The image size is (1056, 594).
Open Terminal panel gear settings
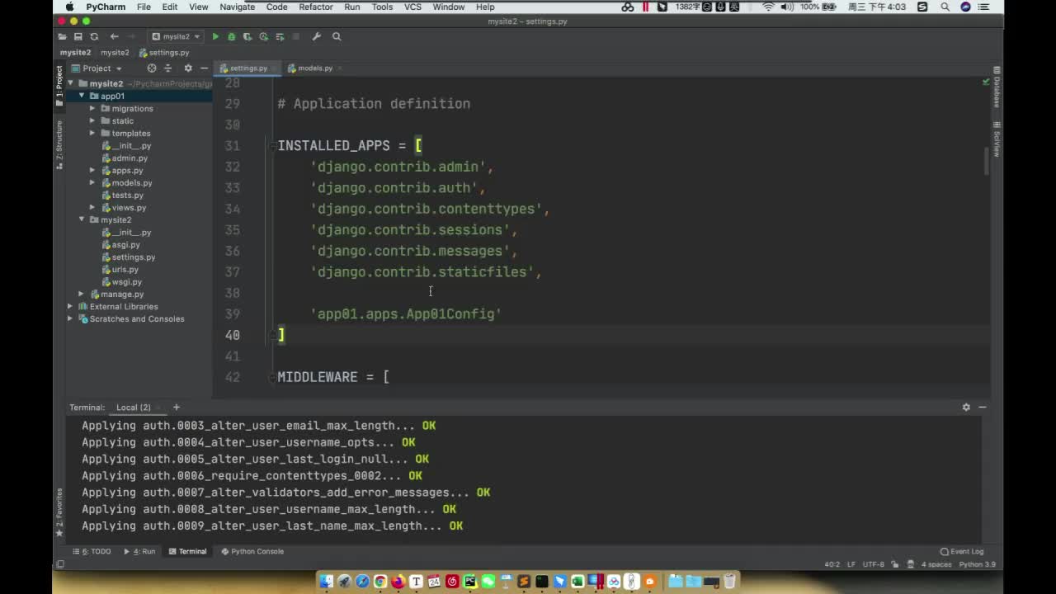(x=966, y=407)
